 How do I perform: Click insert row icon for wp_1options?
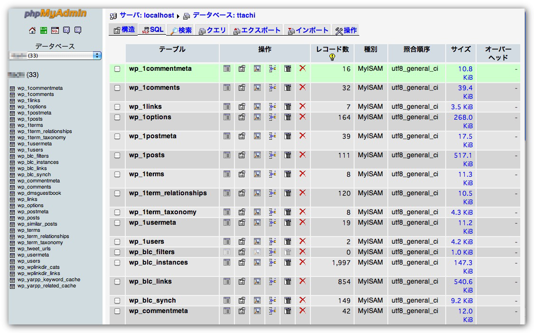pyautogui.click(x=272, y=117)
